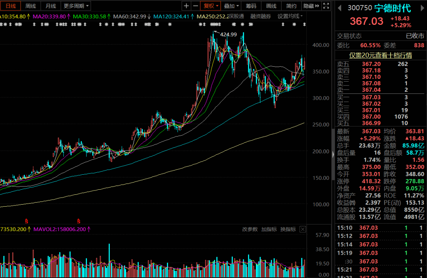Image resolution: width=427 pixels, height=278 pixels.
Task: Close the volume indicator panel with X
Action: pyautogui.click(x=302, y=229)
